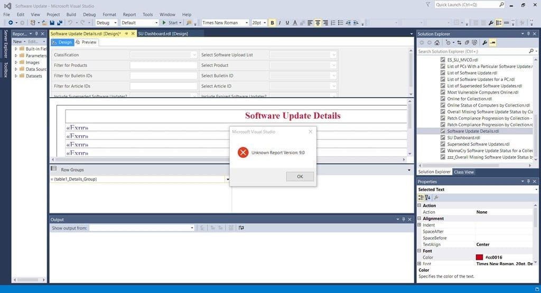Expand the Images node
Viewport: 541px width, 293px height.
tap(16, 62)
